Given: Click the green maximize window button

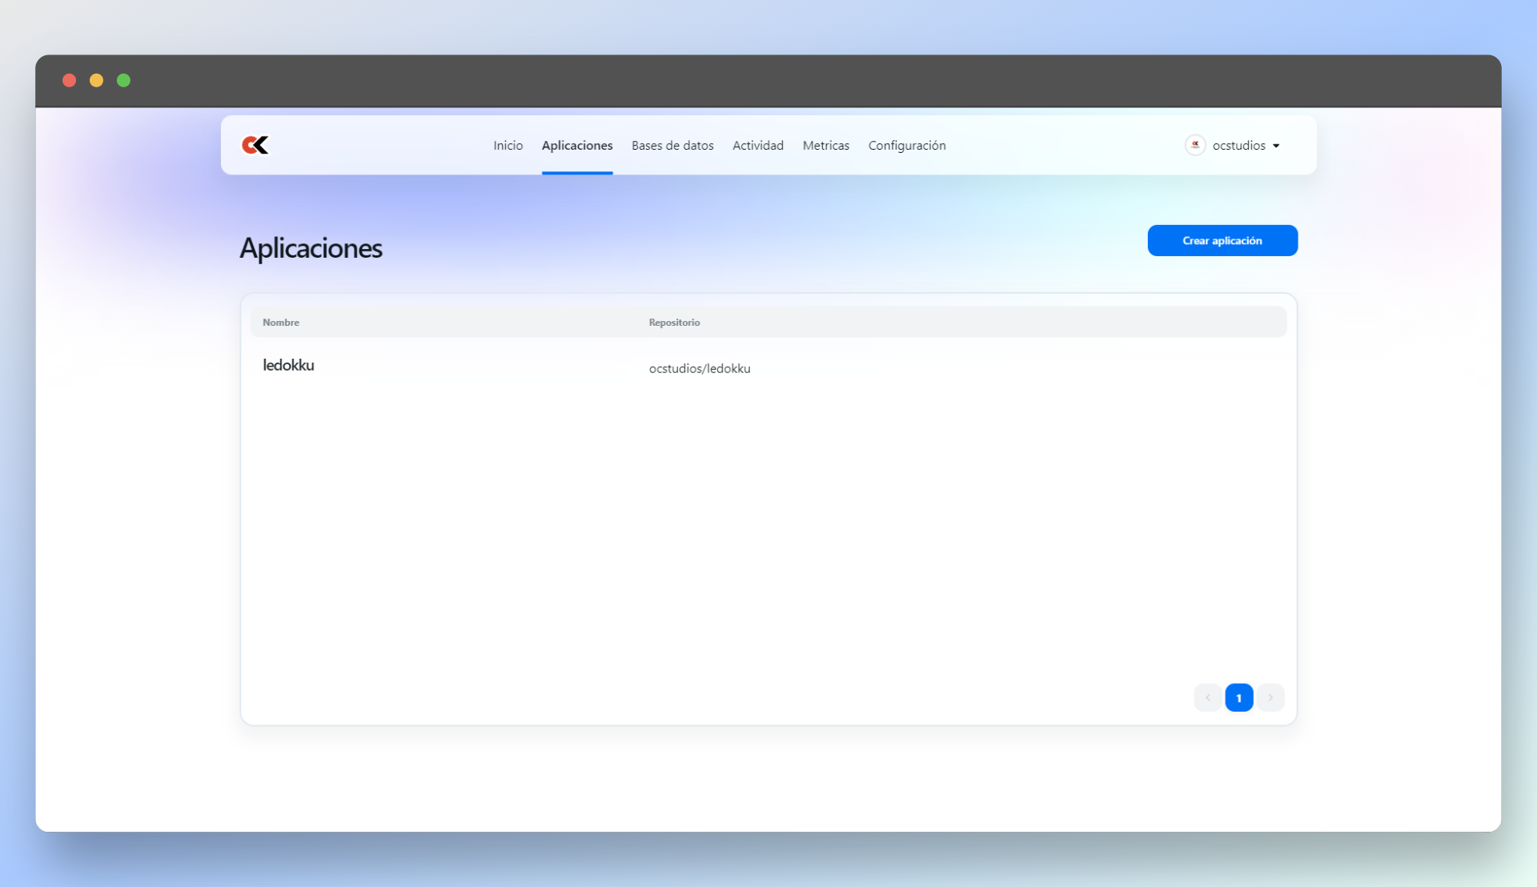Looking at the screenshot, I should pos(123,80).
